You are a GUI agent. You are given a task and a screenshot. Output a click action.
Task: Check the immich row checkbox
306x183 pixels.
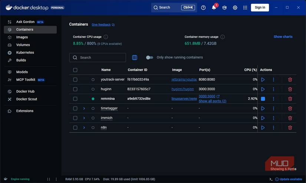pos(75,118)
